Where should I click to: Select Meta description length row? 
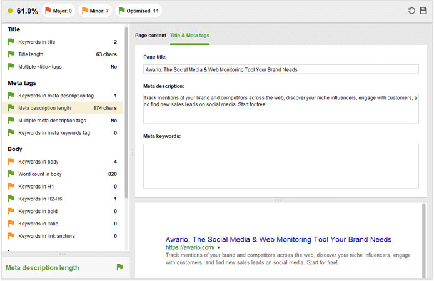(63, 108)
